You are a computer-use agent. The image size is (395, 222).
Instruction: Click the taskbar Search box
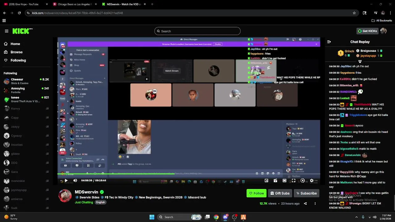pos(180,217)
